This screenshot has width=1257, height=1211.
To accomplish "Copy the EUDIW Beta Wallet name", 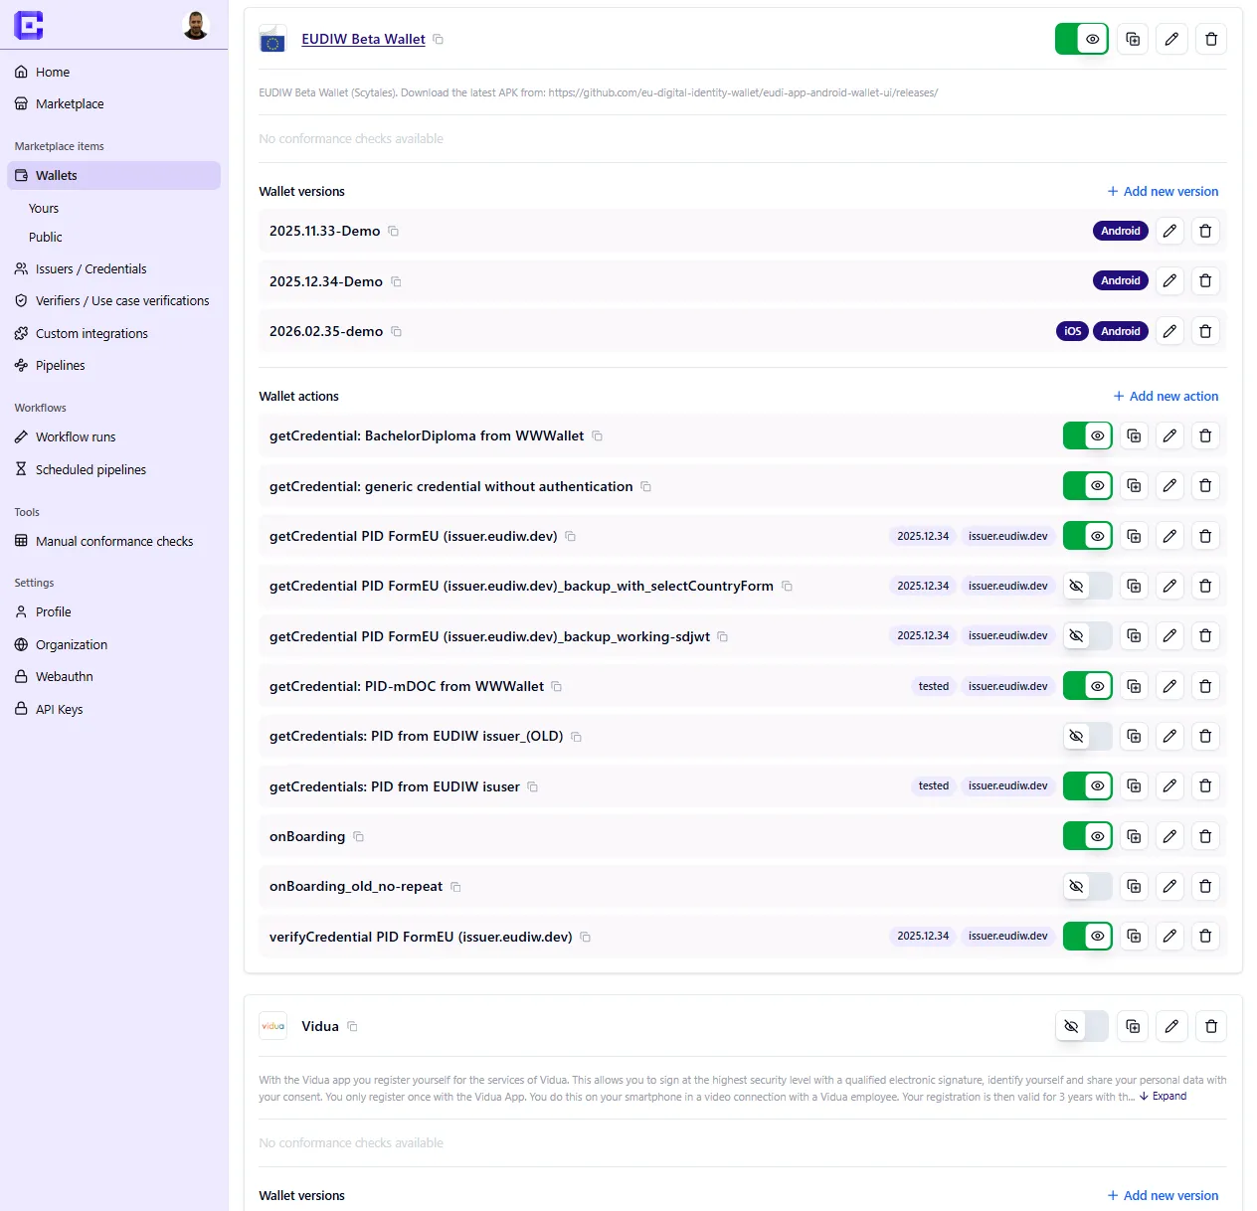I will pyautogui.click(x=438, y=40).
